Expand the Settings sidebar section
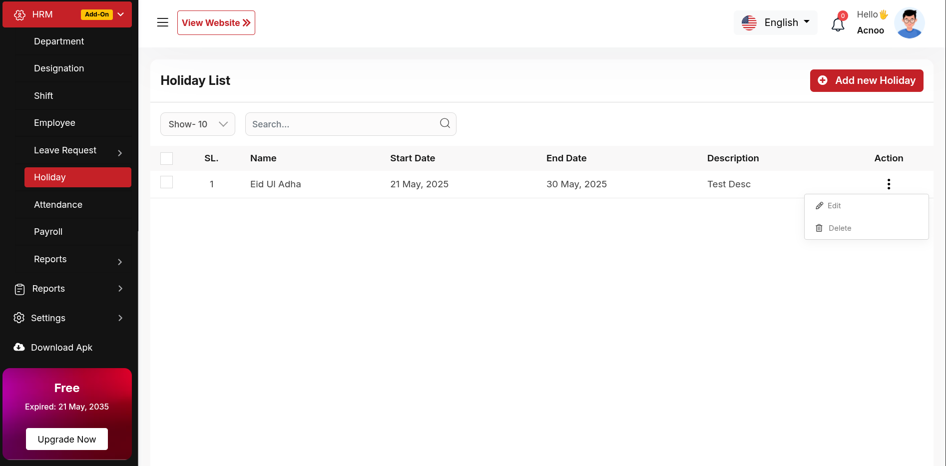 tap(120, 318)
